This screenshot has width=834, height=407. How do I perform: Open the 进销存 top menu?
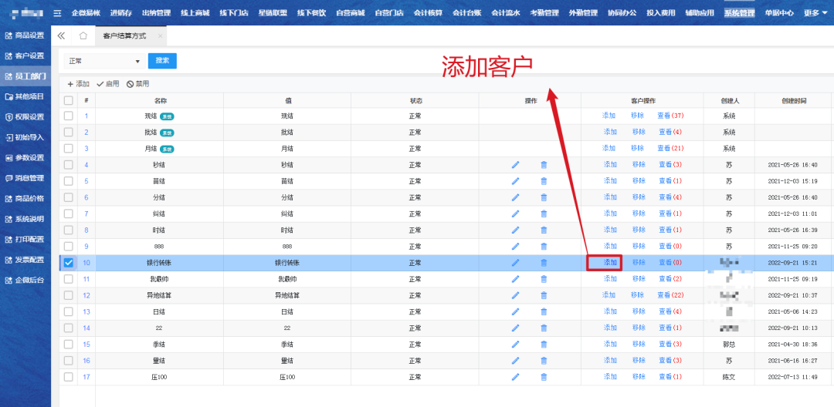tap(121, 13)
